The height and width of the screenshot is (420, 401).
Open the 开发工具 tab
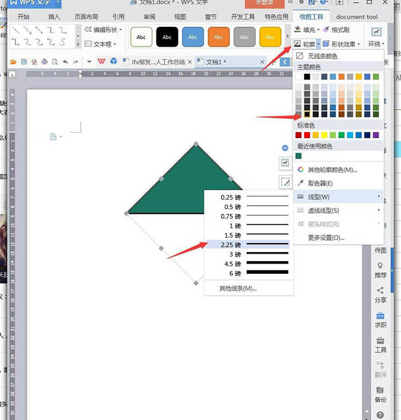(x=243, y=17)
